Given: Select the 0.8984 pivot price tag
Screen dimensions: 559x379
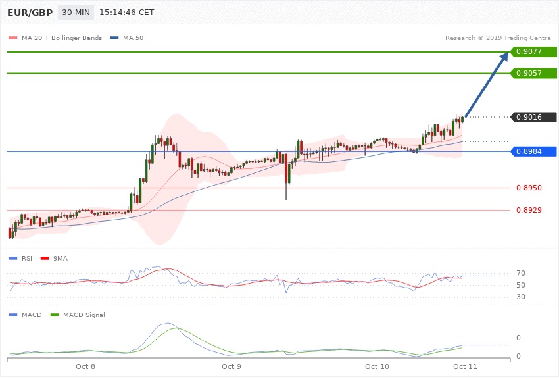Looking at the screenshot, I should (x=533, y=151).
